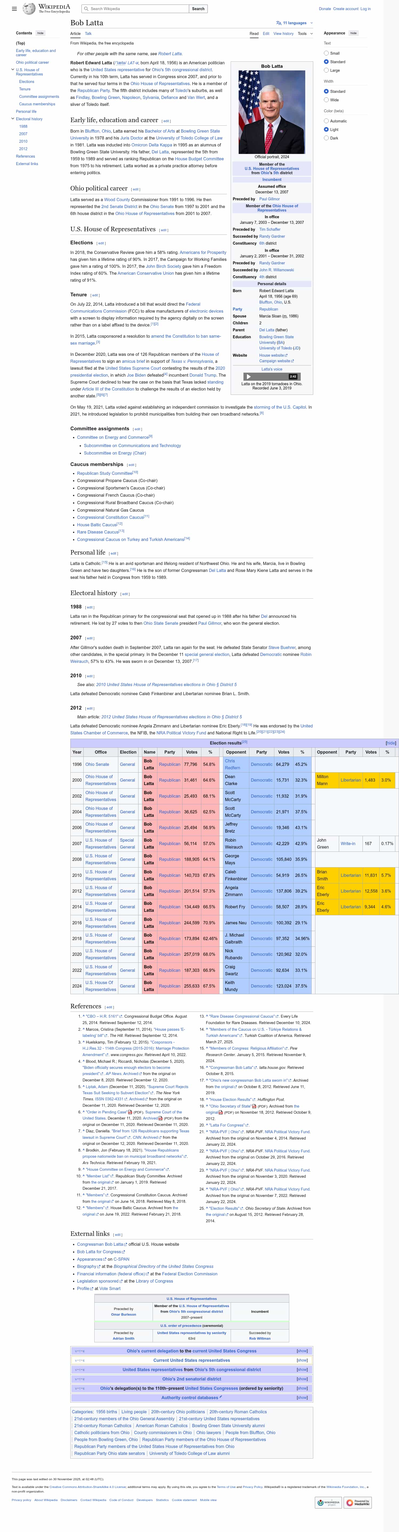Expand Ohio's 2nd senatorial district navbox

point(302,1379)
